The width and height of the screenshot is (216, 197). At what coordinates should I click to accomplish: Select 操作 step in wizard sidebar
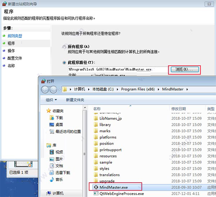pyautogui.click(x=11, y=51)
